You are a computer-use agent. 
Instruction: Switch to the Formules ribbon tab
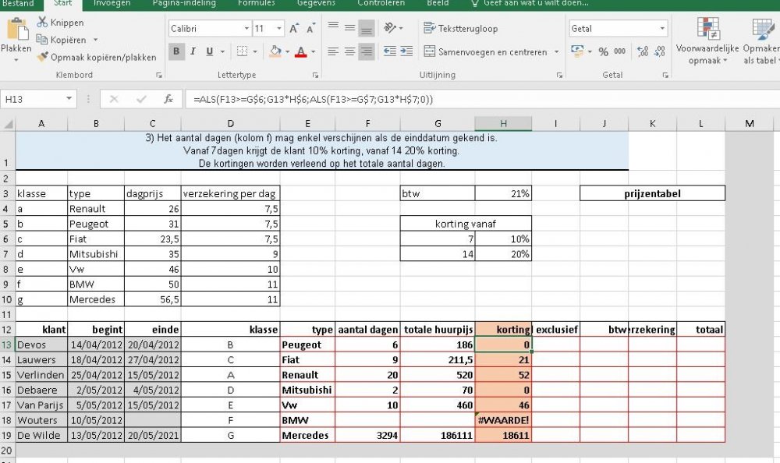(256, 3)
